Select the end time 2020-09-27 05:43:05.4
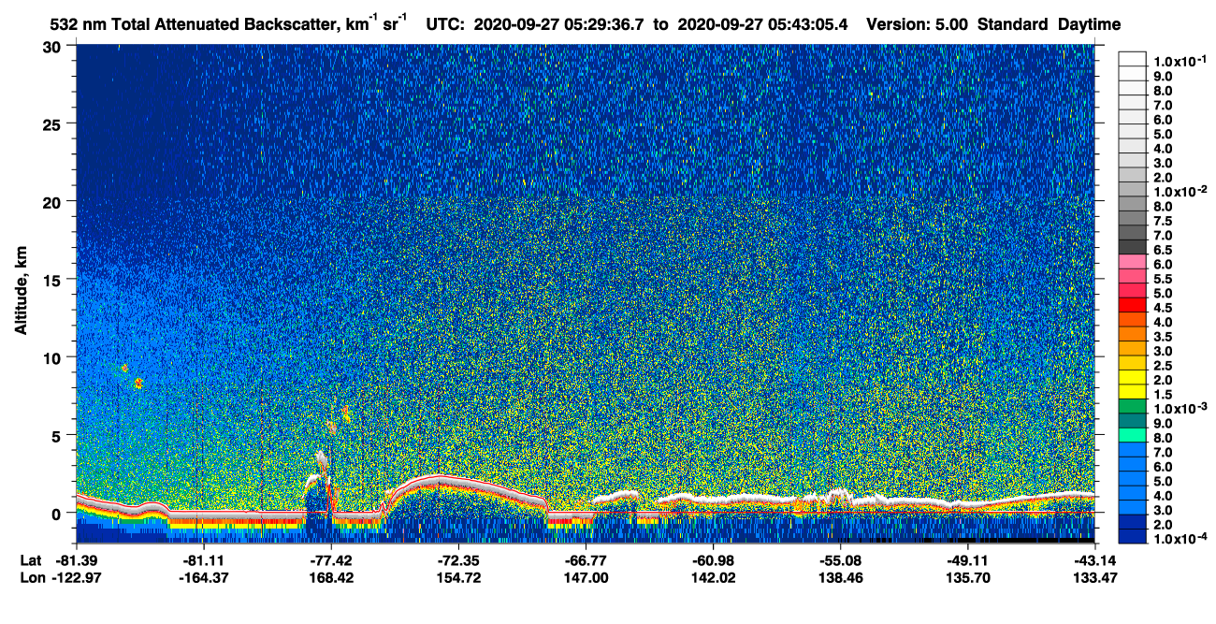1216x624 pixels. 763,24
